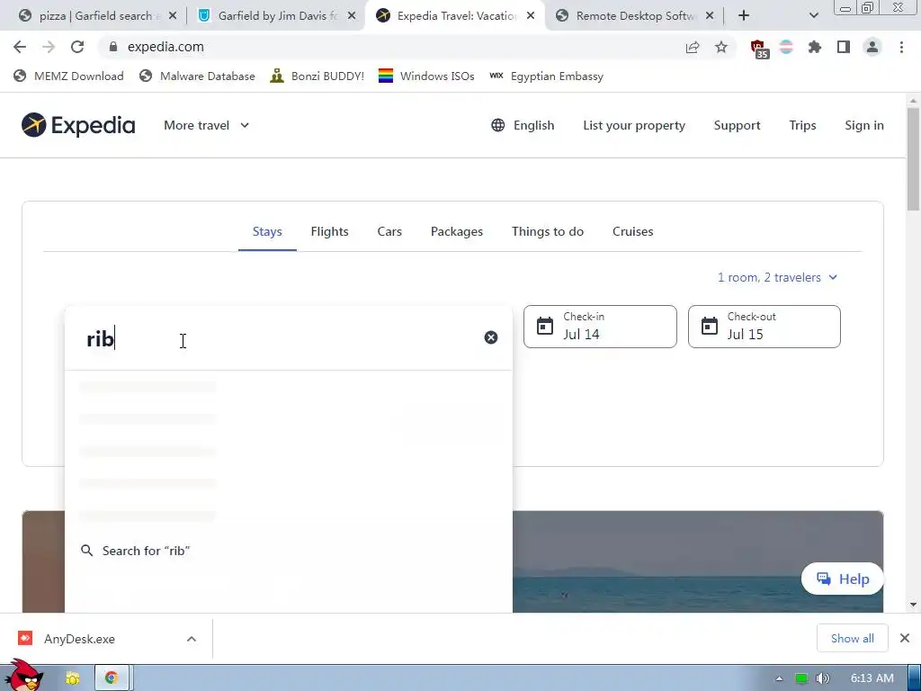Click the search magnifier icon for rib
This screenshot has width=921, height=691.
click(x=87, y=551)
